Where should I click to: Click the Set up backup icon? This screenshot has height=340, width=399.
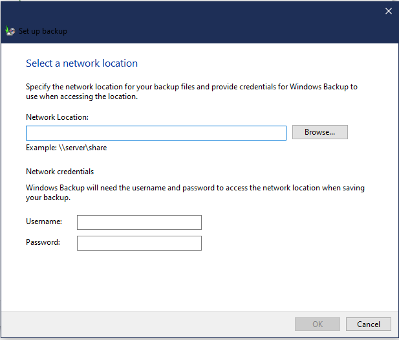(x=10, y=31)
